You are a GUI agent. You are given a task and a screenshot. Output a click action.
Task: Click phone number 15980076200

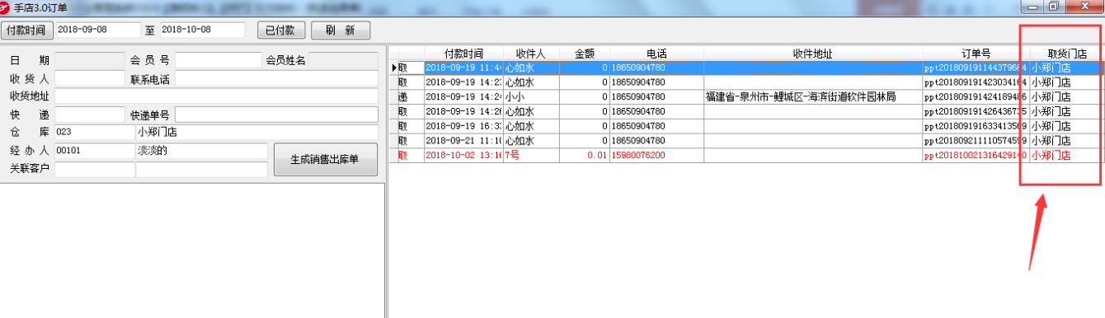click(x=656, y=155)
